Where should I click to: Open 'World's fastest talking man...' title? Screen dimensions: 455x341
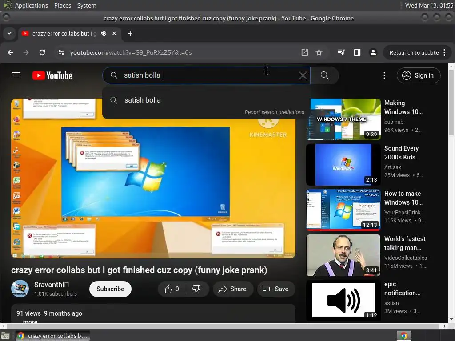coord(405,243)
